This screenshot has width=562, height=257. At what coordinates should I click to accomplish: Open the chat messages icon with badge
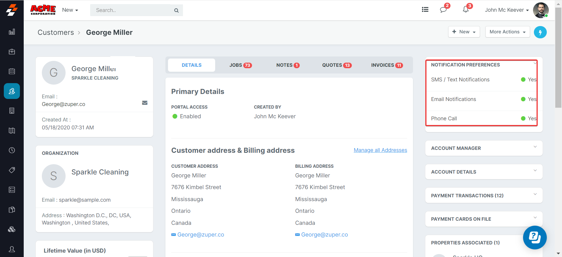pyautogui.click(x=443, y=10)
